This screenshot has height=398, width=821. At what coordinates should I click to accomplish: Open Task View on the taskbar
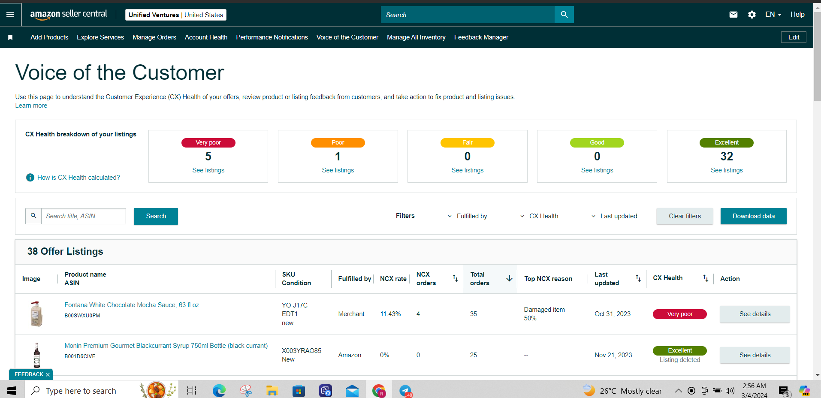(191, 391)
